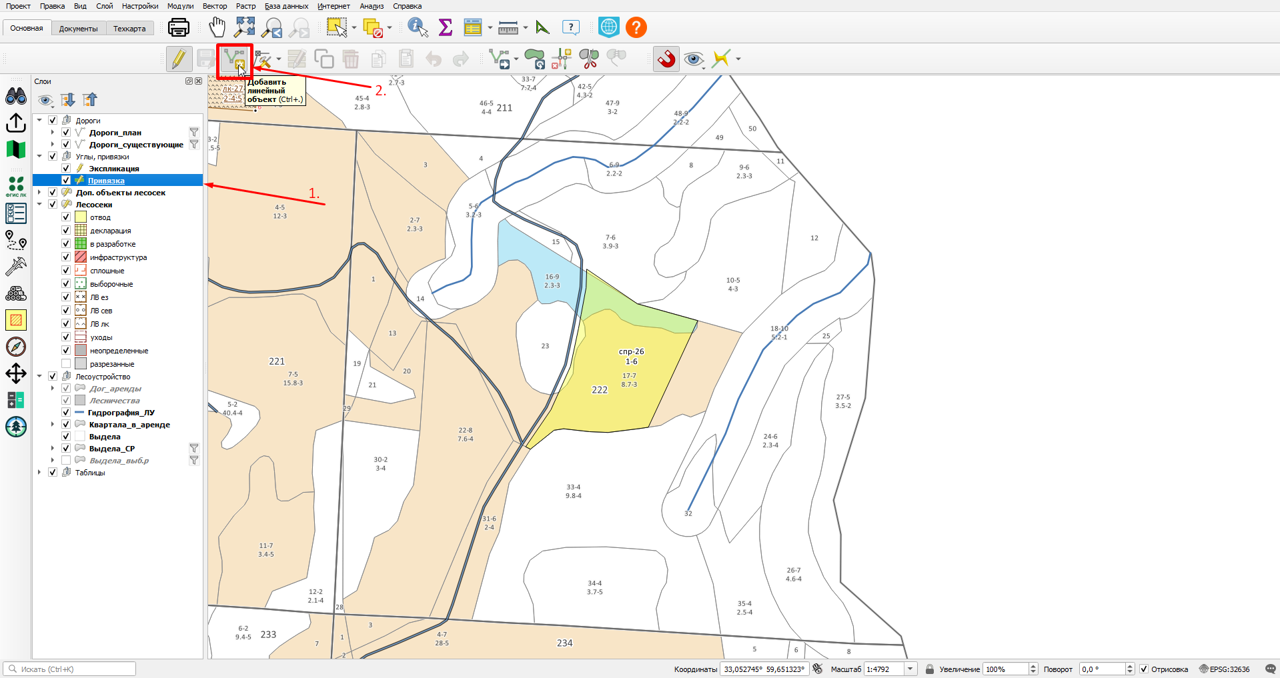Uncheck the Экспликация layer checkbox
The image size is (1280, 678).
[x=66, y=169]
